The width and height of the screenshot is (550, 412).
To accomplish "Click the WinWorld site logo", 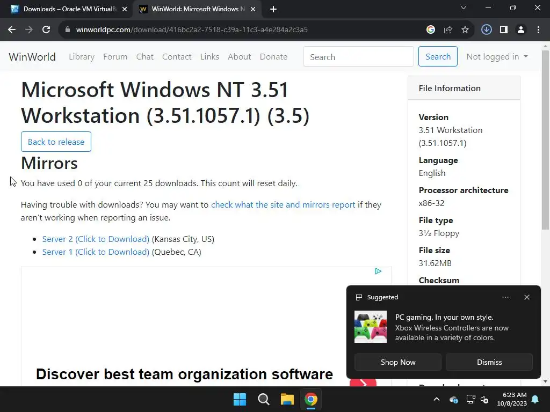I will click(32, 57).
